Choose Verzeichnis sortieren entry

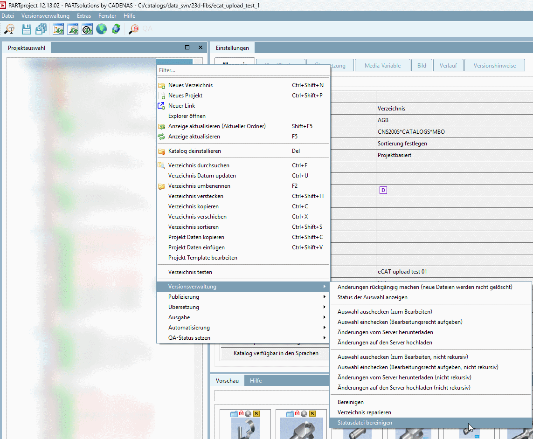tap(243, 227)
